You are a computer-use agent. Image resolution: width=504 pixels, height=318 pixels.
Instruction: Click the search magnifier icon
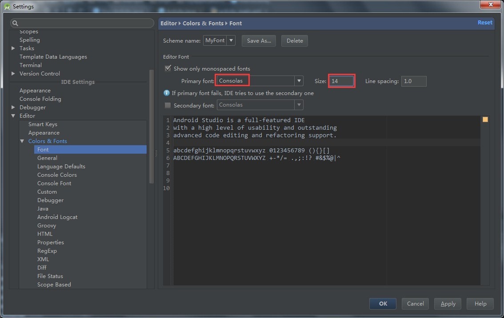[15, 24]
